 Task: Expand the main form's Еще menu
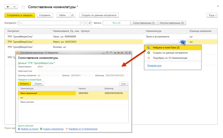click(x=212, y=15)
